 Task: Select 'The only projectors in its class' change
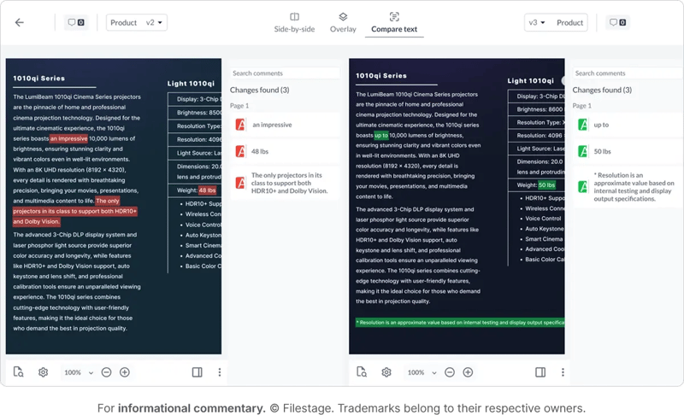coord(285,183)
